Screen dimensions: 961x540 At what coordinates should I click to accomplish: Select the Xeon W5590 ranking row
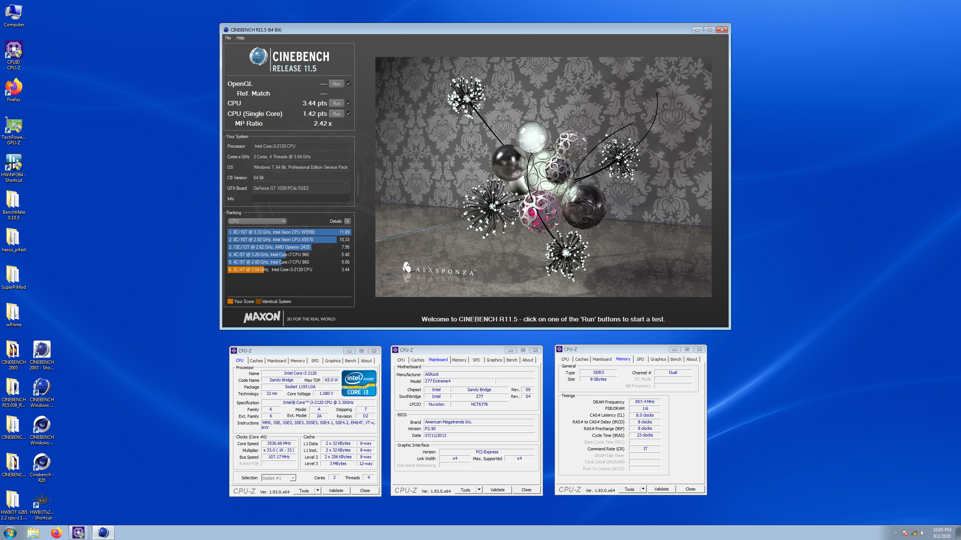tap(289, 232)
